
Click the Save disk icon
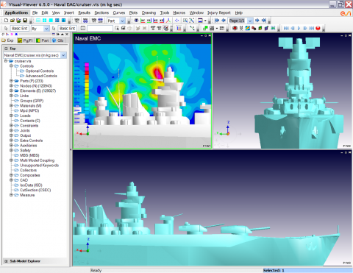(25, 21)
